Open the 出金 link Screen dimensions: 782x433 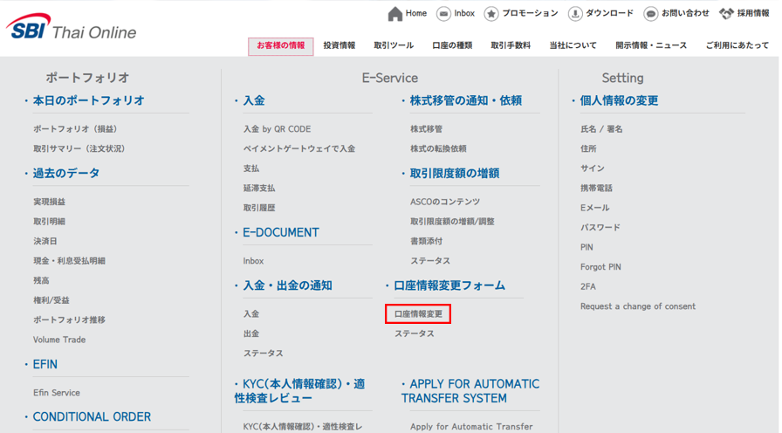(250, 333)
